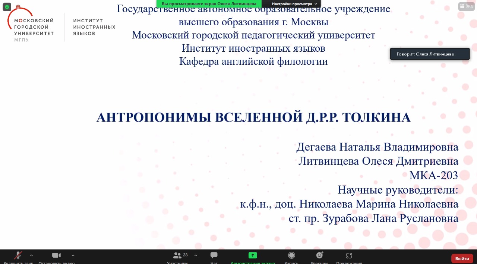Image resolution: width=477 pixels, height=264 pixels.
Task: Click the green screen-viewing notification banner
Action: coord(209,4)
